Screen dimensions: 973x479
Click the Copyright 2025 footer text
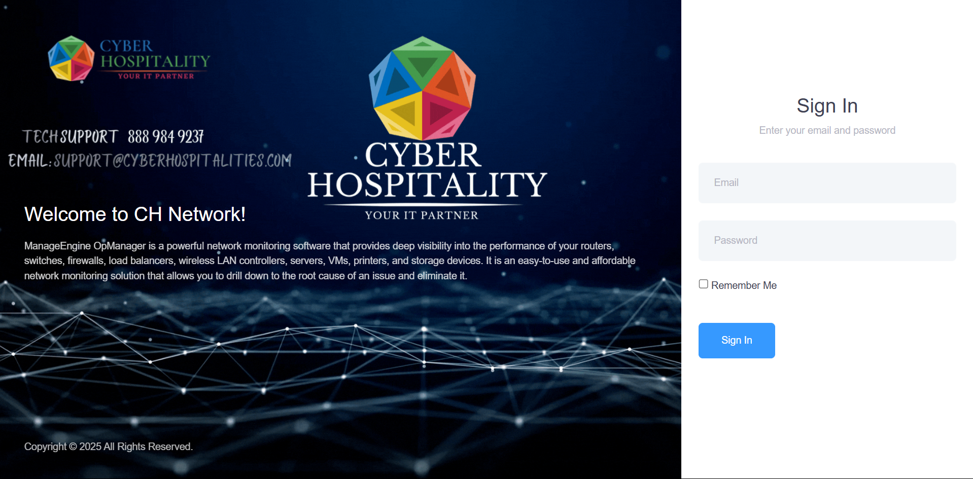(x=109, y=447)
